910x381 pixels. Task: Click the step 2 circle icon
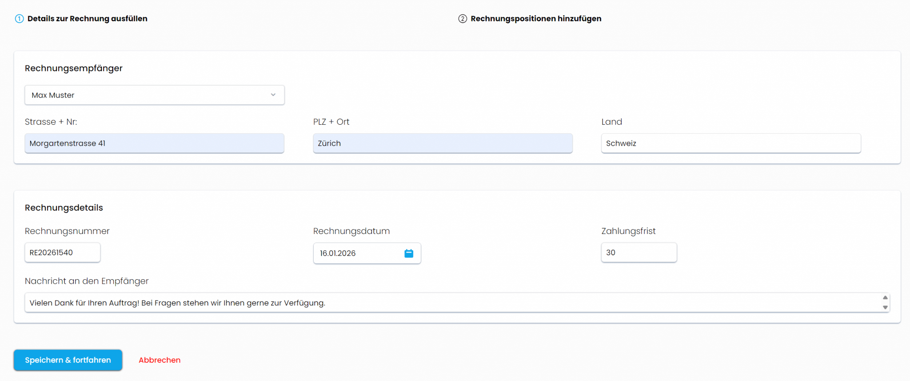pyautogui.click(x=463, y=19)
